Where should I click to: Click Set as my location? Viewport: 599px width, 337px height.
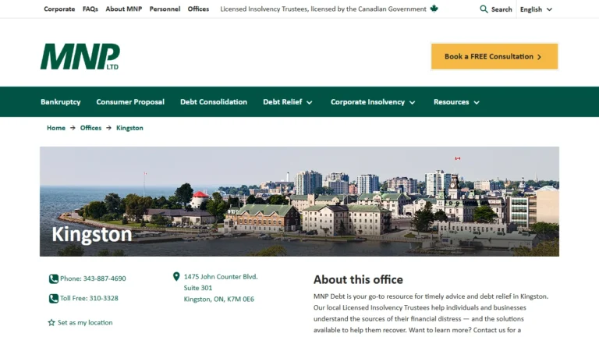85,322
